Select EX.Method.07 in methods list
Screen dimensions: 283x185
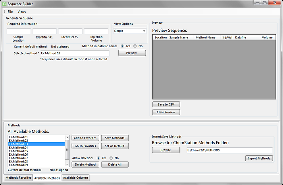[37, 158]
